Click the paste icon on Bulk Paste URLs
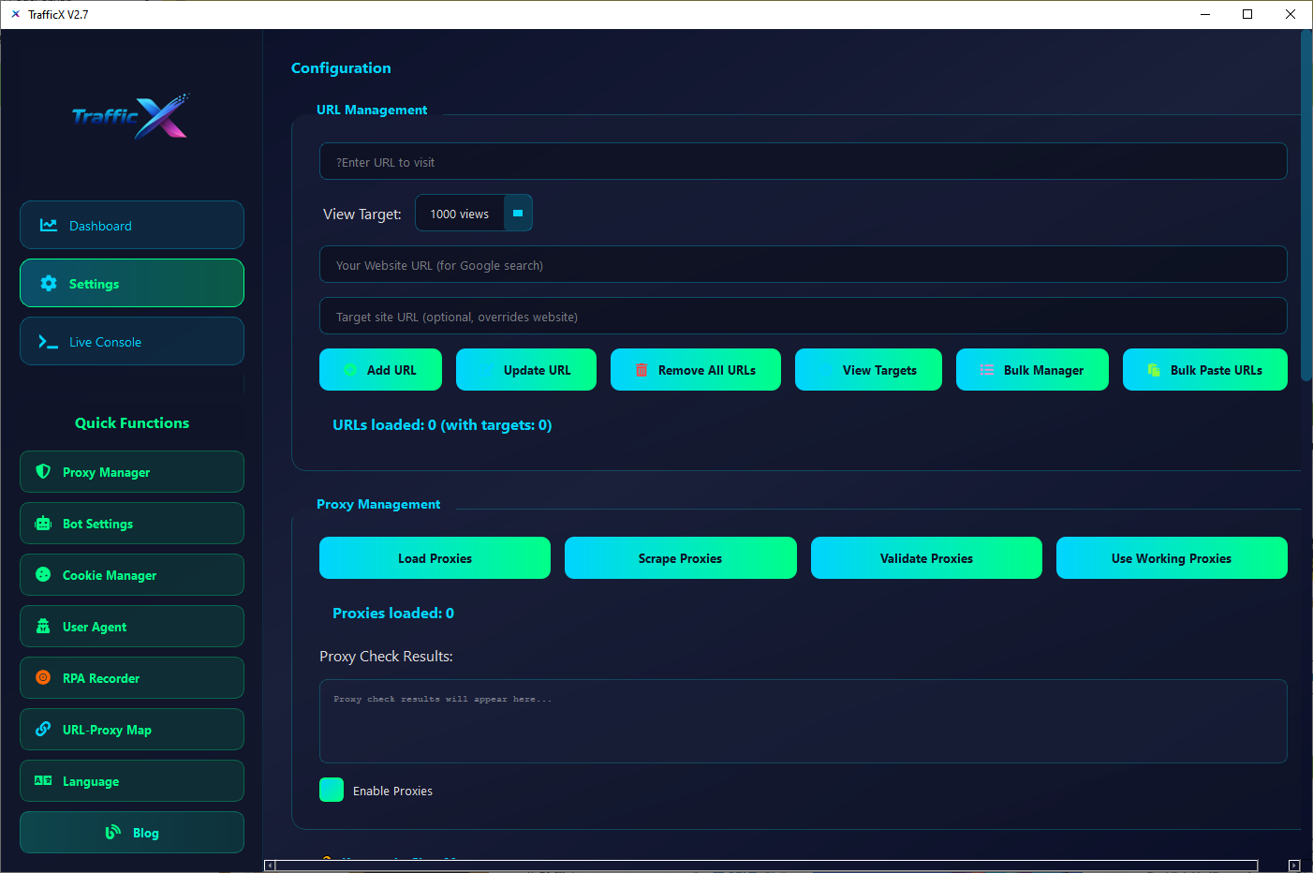This screenshot has width=1313, height=873. [x=1154, y=370]
